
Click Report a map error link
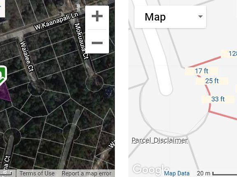(x=86, y=173)
